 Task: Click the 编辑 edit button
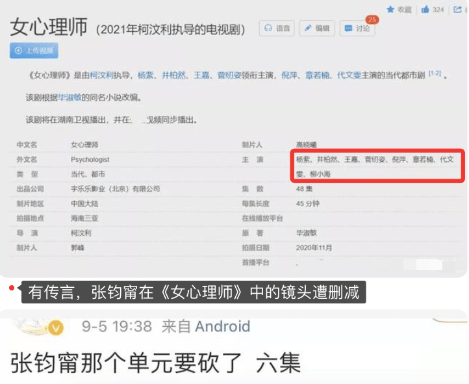coord(317,28)
